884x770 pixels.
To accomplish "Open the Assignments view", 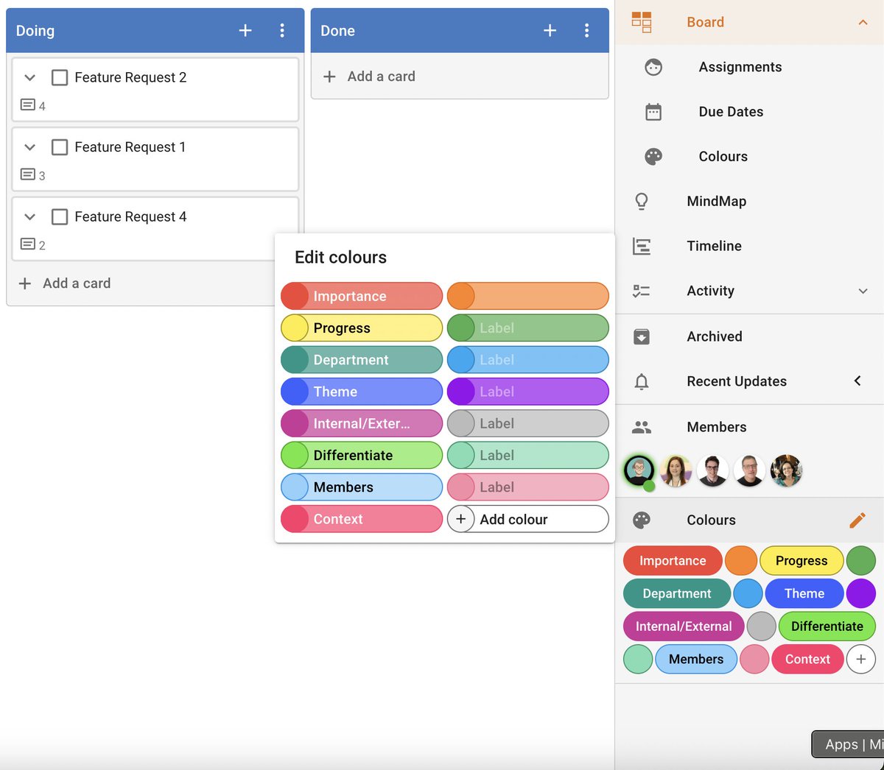I will click(x=740, y=67).
